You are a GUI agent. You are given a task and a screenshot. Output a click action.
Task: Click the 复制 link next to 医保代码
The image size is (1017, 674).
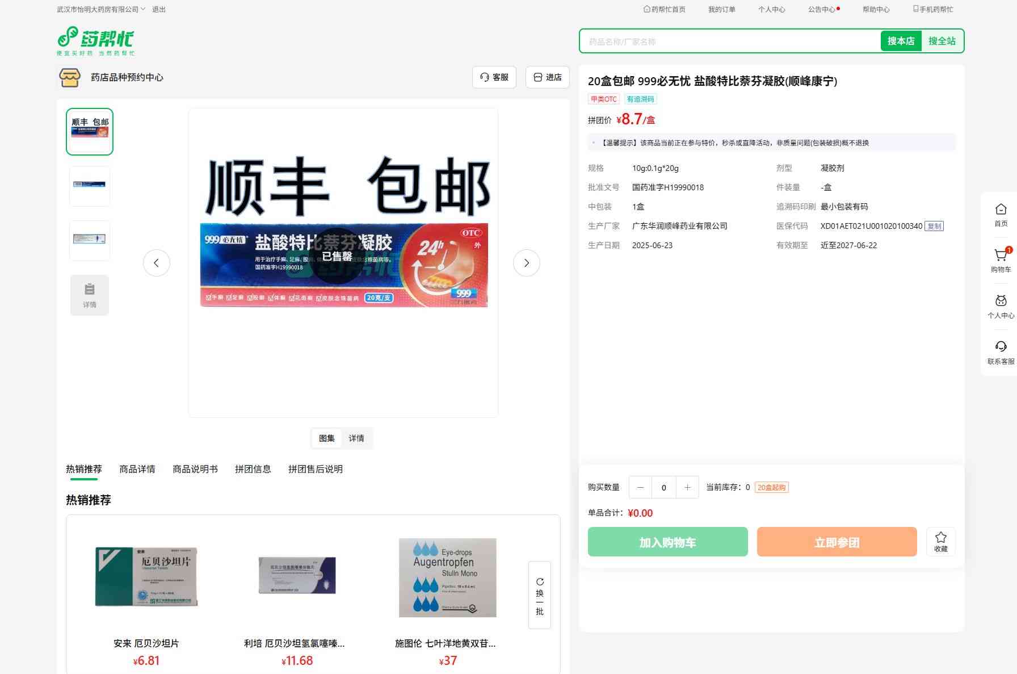[x=934, y=226]
